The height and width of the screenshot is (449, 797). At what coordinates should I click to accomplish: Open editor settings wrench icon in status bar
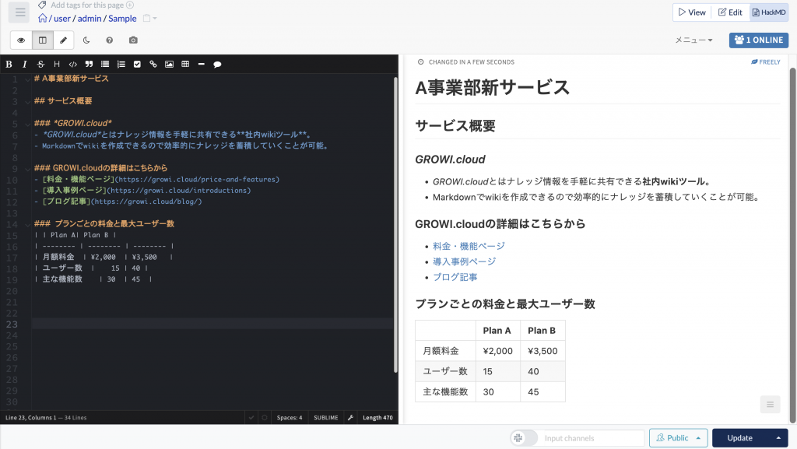[350, 418]
